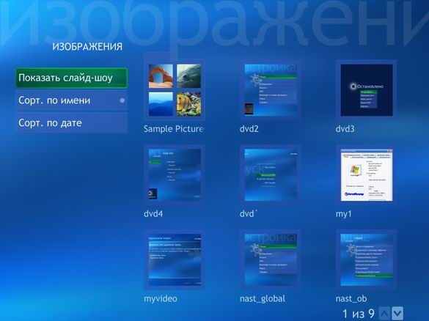Click the dvd thumbnail in middle row
Image resolution: width=429 pixels, height=321 pixels.
pyautogui.click(x=271, y=174)
